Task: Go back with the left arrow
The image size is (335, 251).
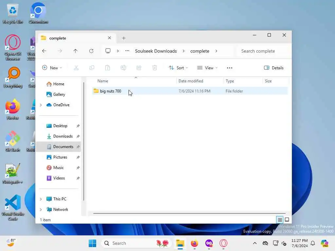Action: pos(44,51)
